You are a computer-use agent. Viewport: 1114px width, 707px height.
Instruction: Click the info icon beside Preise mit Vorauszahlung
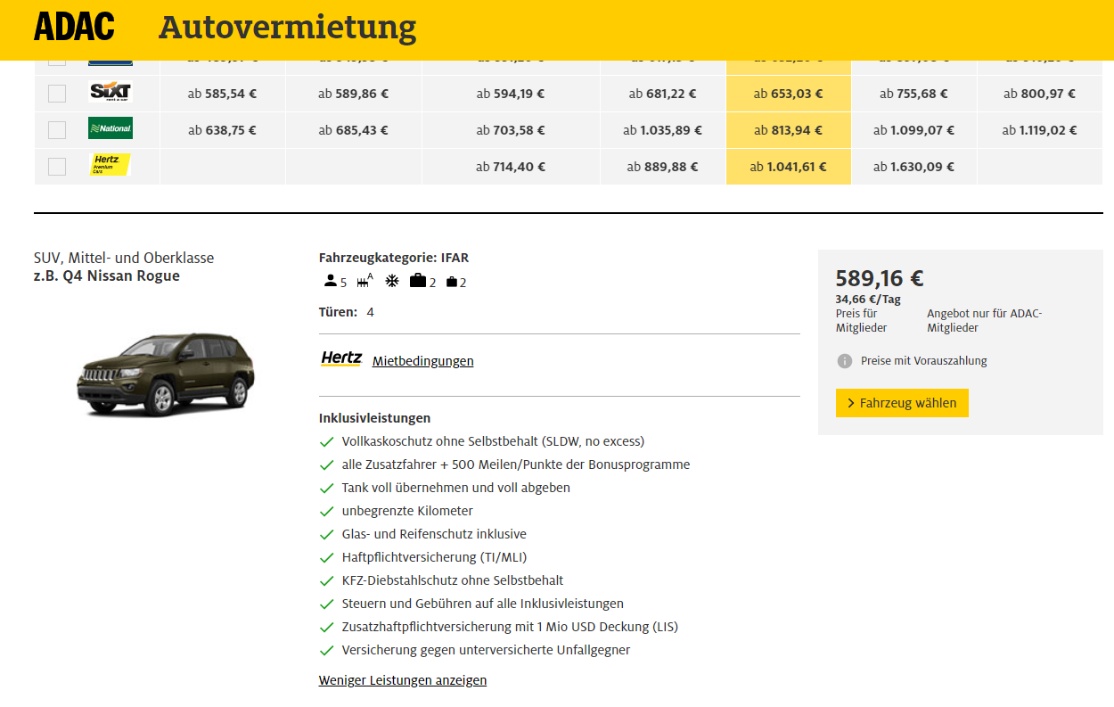coord(844,361)
